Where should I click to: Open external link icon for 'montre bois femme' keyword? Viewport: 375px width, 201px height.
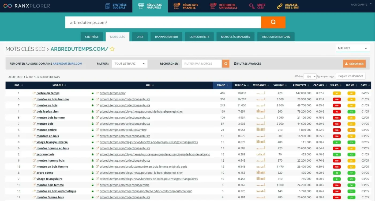pos(34,185)
